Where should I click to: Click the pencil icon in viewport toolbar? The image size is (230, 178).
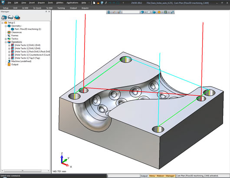pyautogui.click(x=114, y=12)
